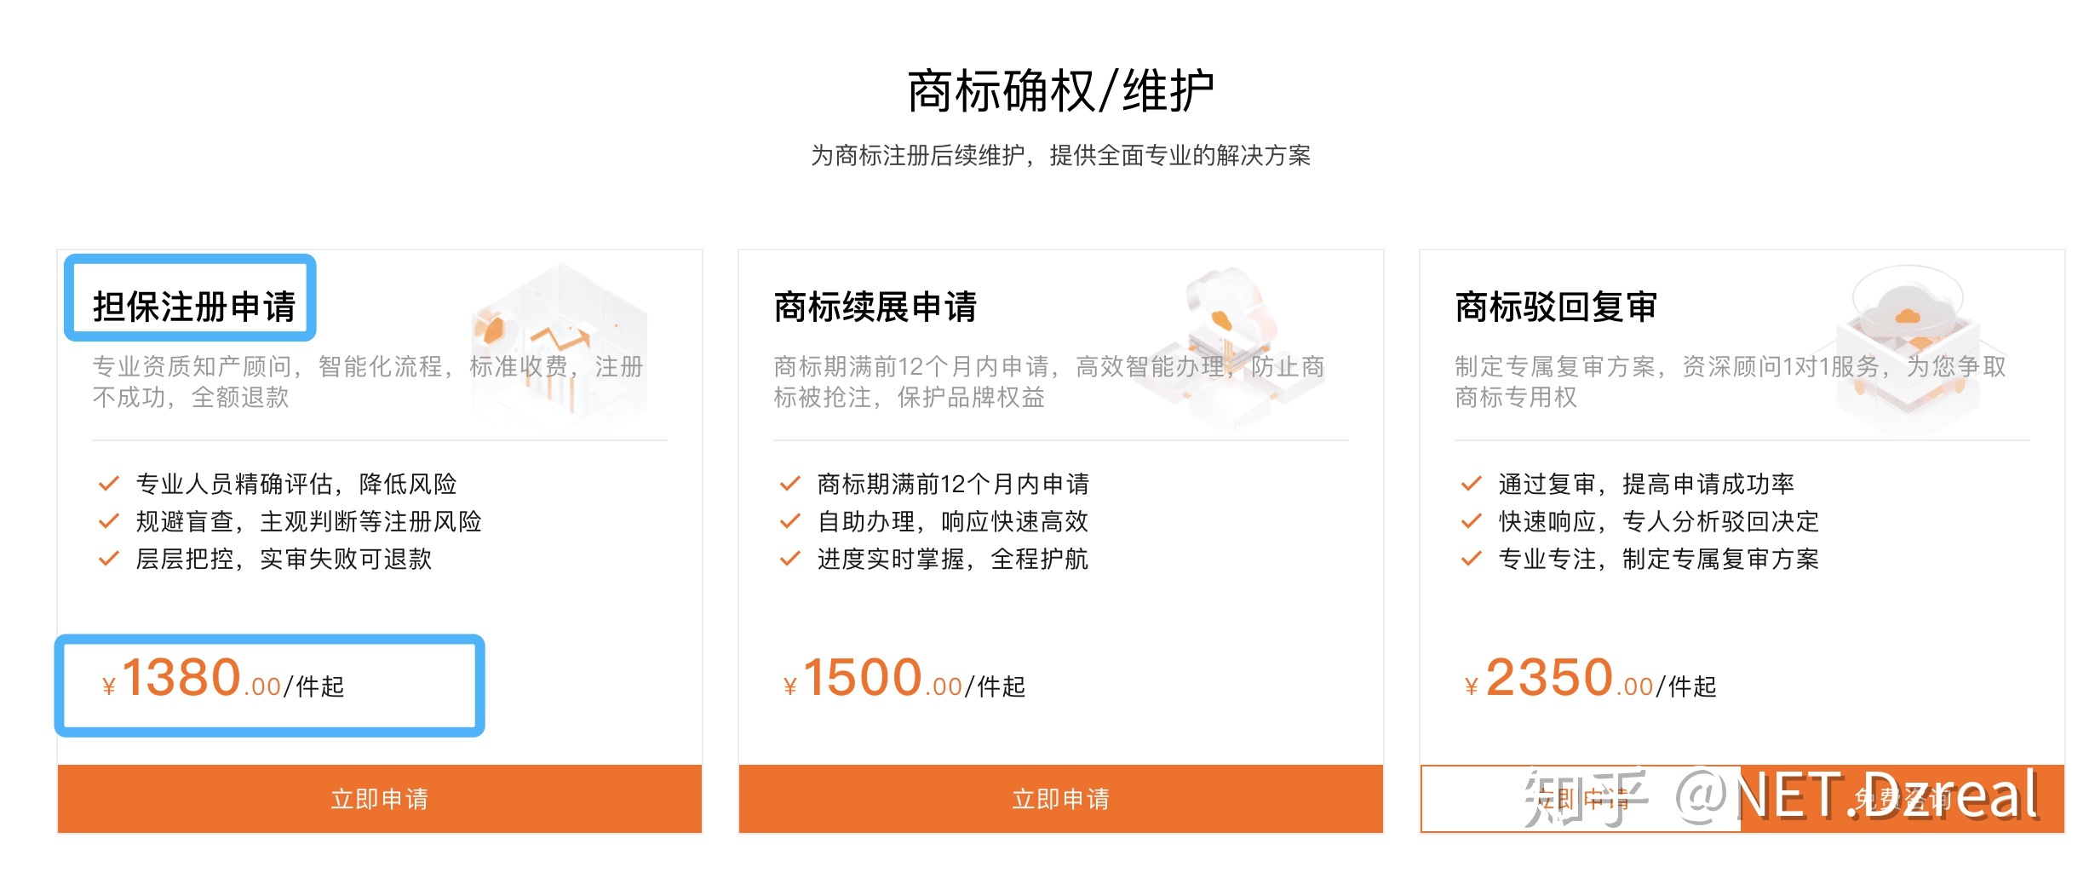Screen dimensions: 2095x884
Task: Click the ¥2350.00/件起 price
Action: tap(1590, 680)
